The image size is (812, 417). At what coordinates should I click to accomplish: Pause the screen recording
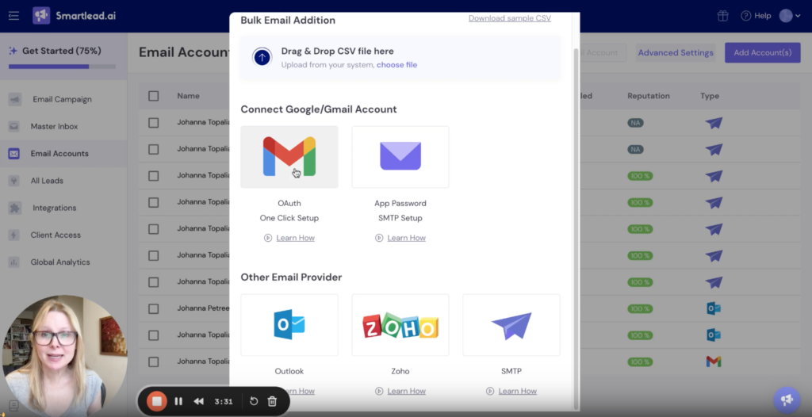pos(178,401)
